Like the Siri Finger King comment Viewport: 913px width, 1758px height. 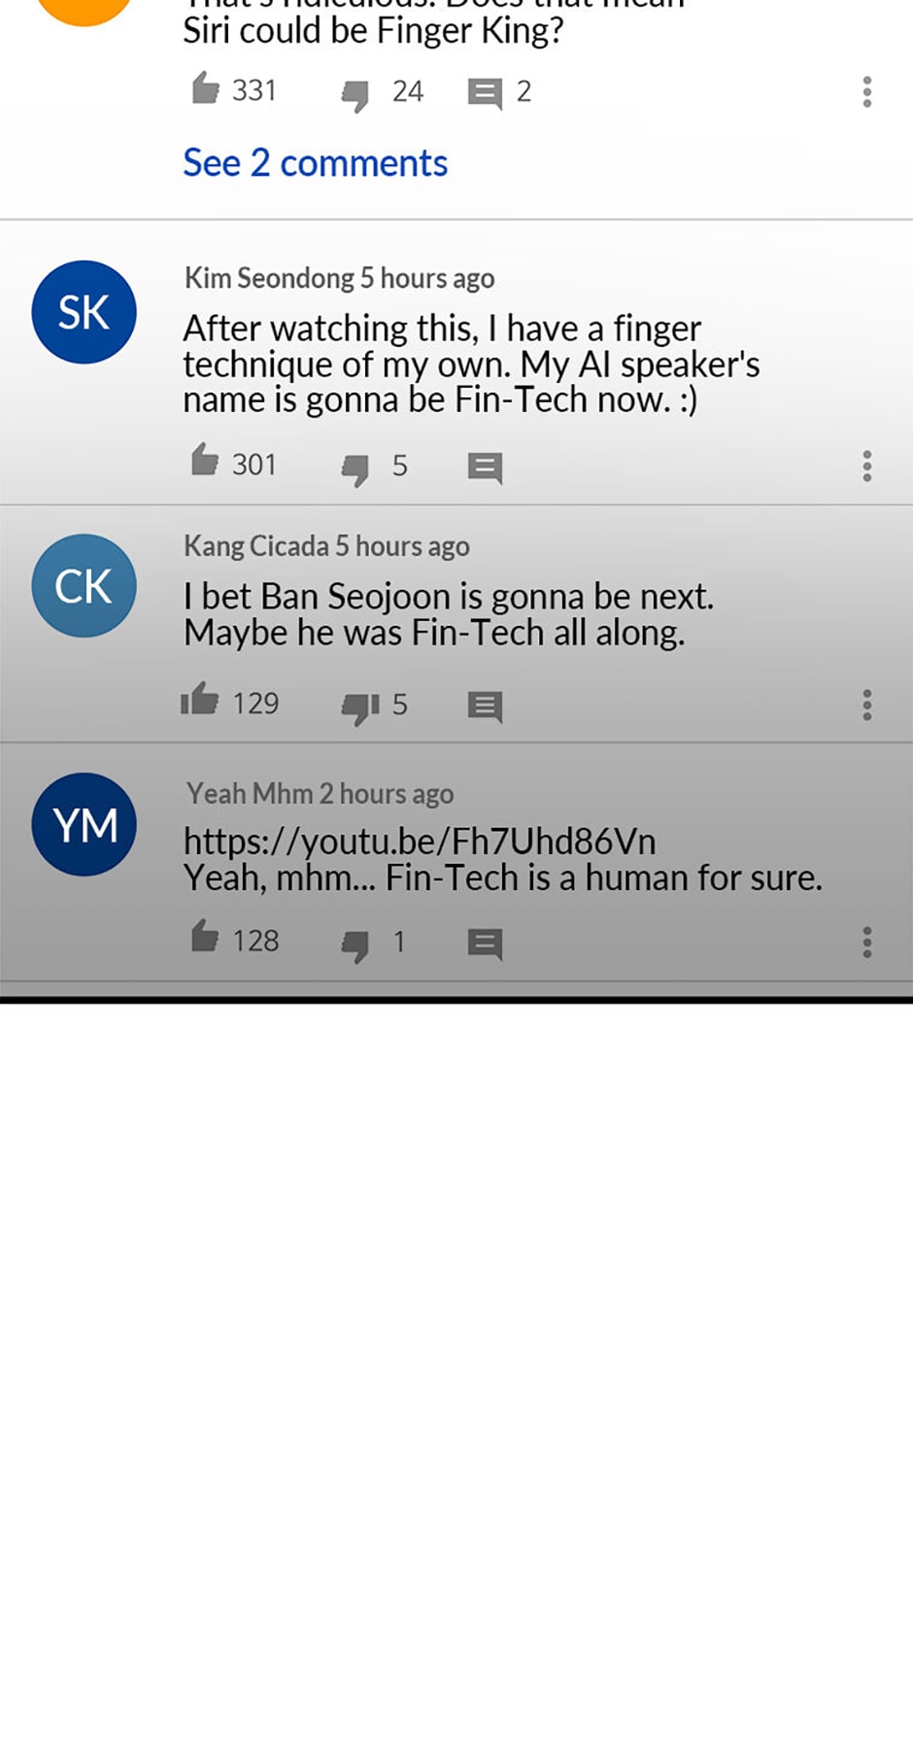click(x=205, y=88)
